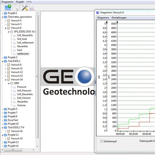Select the Versuch 42 tree entry
The width and height of the screenshot is (155, 155).
(17, 139)
